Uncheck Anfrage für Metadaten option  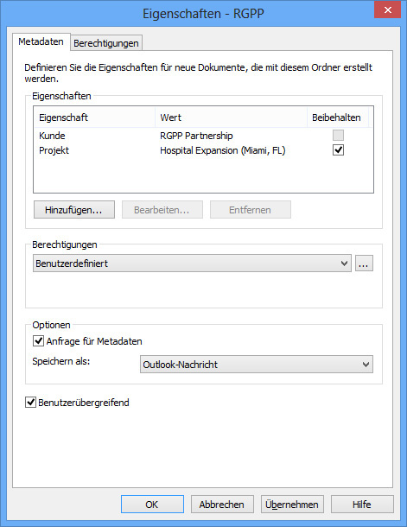coord(38,341)
